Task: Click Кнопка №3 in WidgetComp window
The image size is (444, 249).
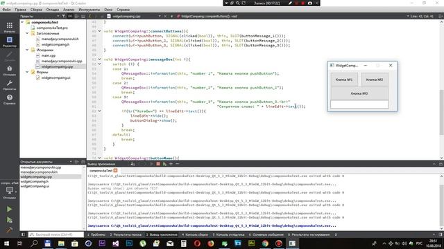Action: pyautogui.click(x=359, y=93)
